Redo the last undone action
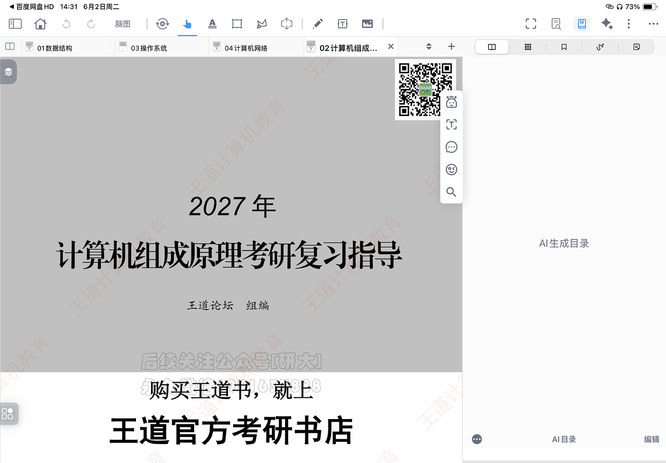666x463 pixels. pyautogui.click(x=91, y=24)
